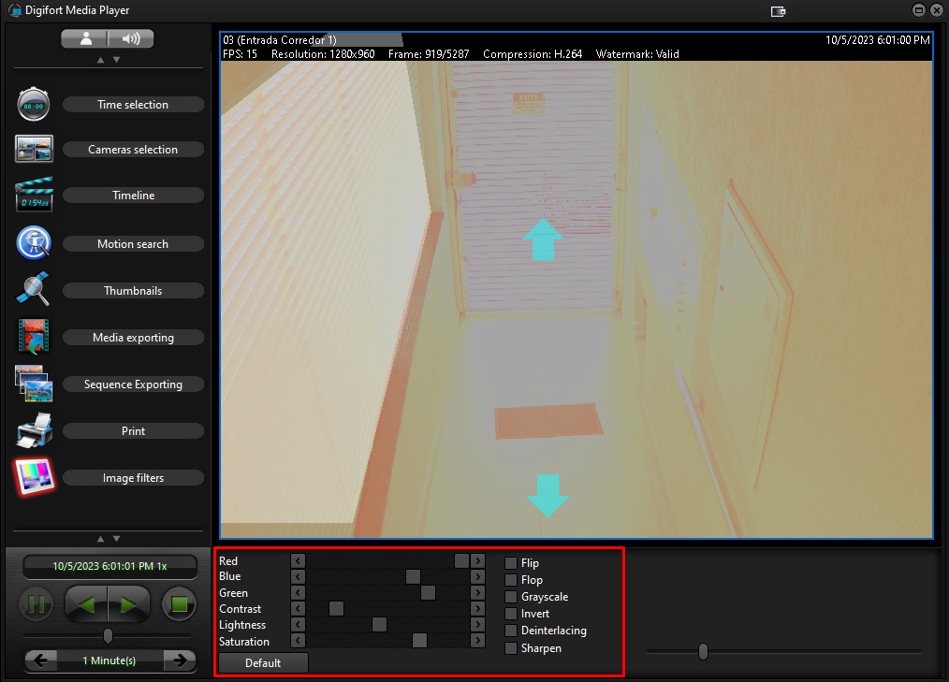
Task: Enable the Flop checkbox
Action: click(511, 580)
